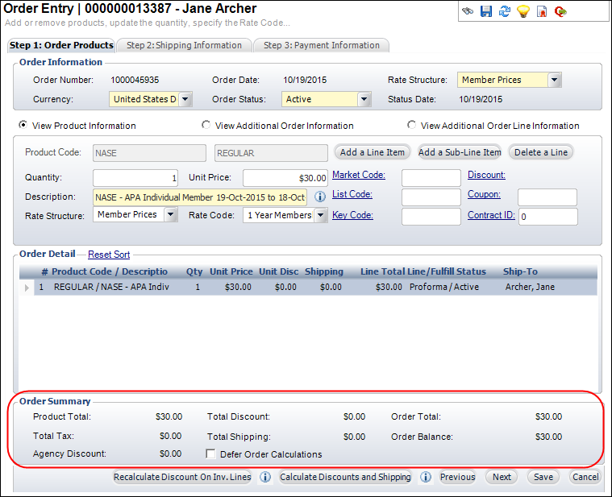Click the blue floppy disk save icon
This screenshot has width=612, height=497.
click(486, 11)
